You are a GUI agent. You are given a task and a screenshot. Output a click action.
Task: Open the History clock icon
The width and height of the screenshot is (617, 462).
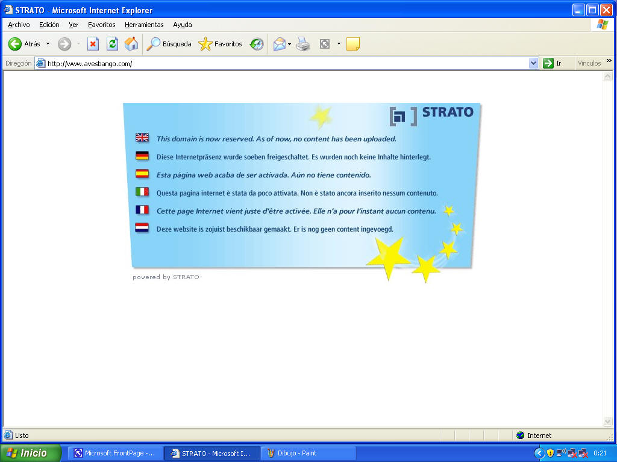tap(257, 44)
